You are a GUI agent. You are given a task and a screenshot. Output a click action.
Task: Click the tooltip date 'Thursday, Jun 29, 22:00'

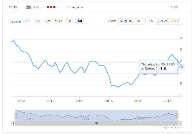coord(158,64)
